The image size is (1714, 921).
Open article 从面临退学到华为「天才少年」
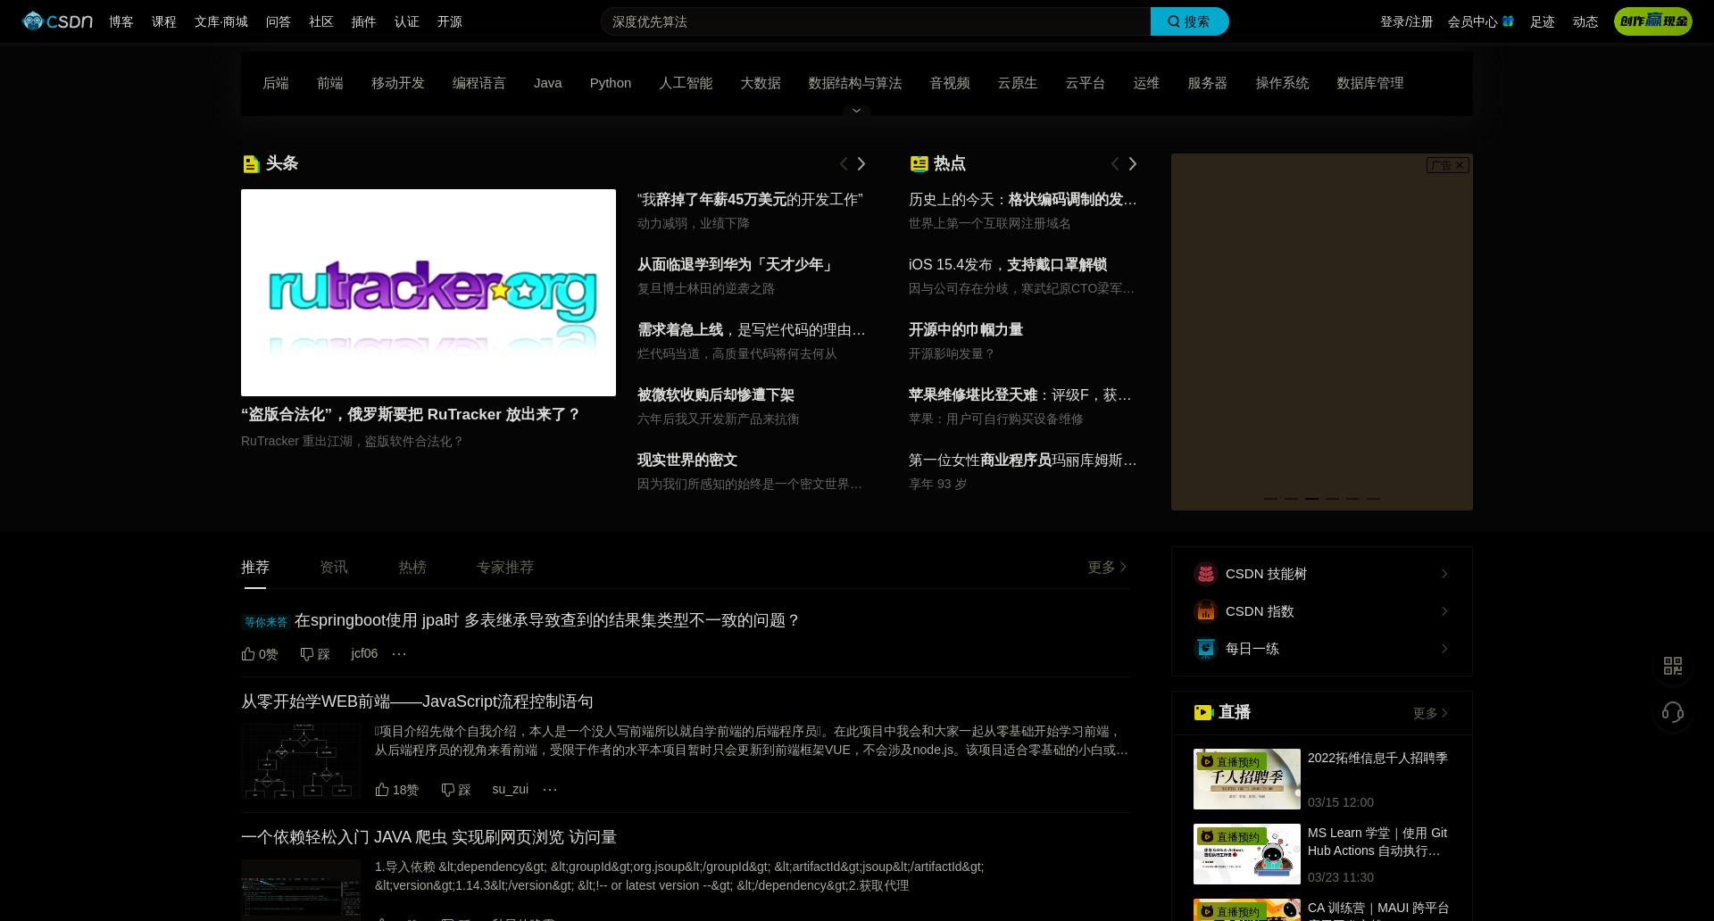736,265
